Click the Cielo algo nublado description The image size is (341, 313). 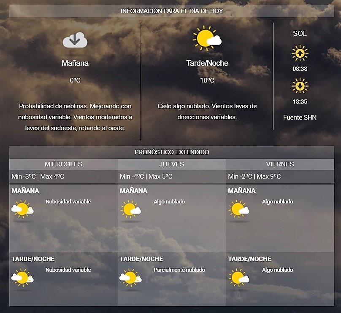click(x=207, y=112)
